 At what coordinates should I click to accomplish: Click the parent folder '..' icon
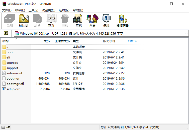[x=4, y=47]
